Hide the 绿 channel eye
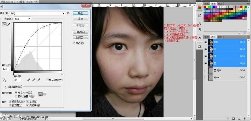The width and height of the screenshot is (251, 121). 206,56
